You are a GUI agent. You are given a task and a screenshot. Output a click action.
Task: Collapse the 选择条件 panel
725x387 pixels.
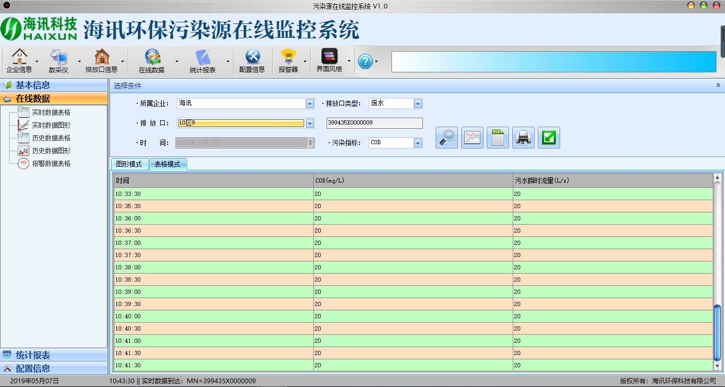point(718,85)
